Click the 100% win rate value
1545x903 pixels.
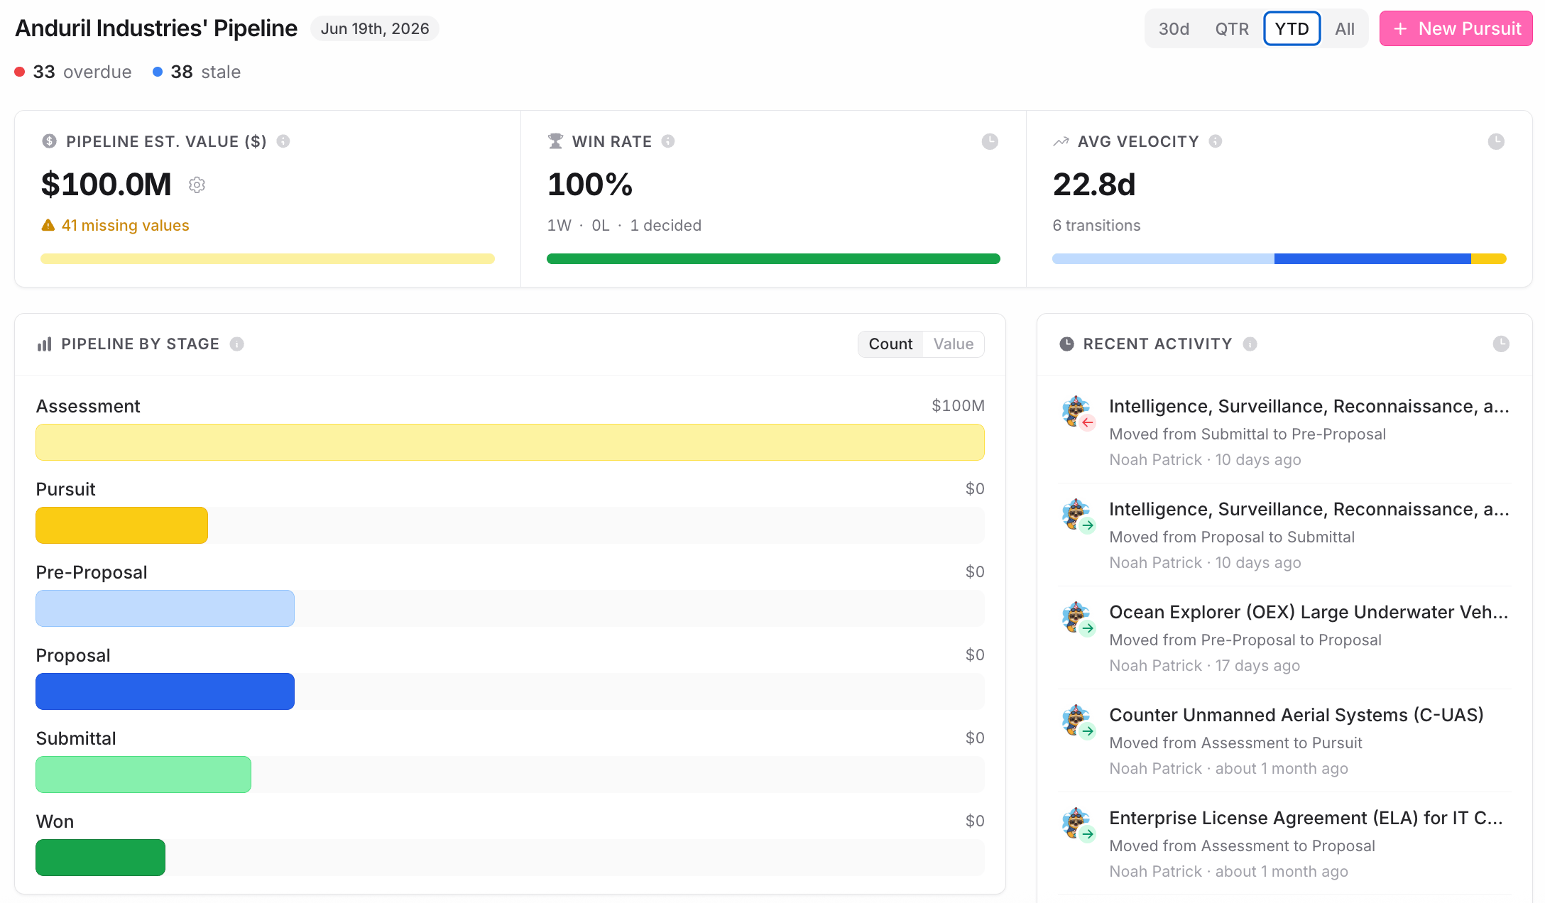pos(590,185)
